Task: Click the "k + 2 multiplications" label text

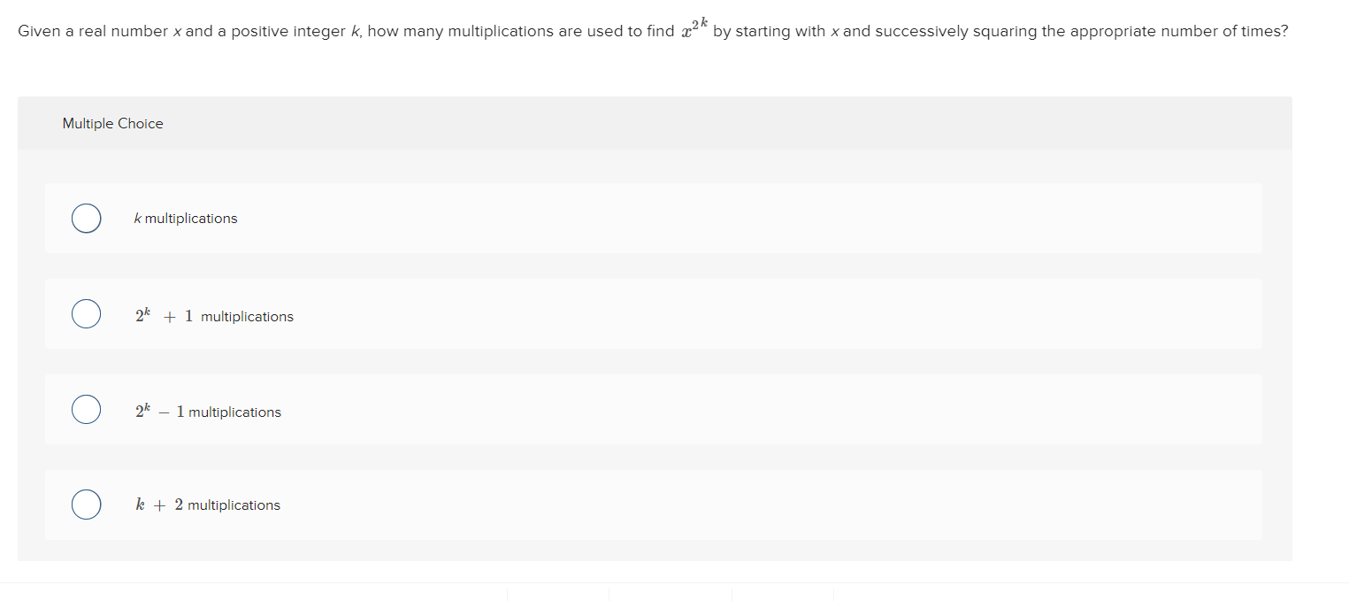Action: (209, 505)
